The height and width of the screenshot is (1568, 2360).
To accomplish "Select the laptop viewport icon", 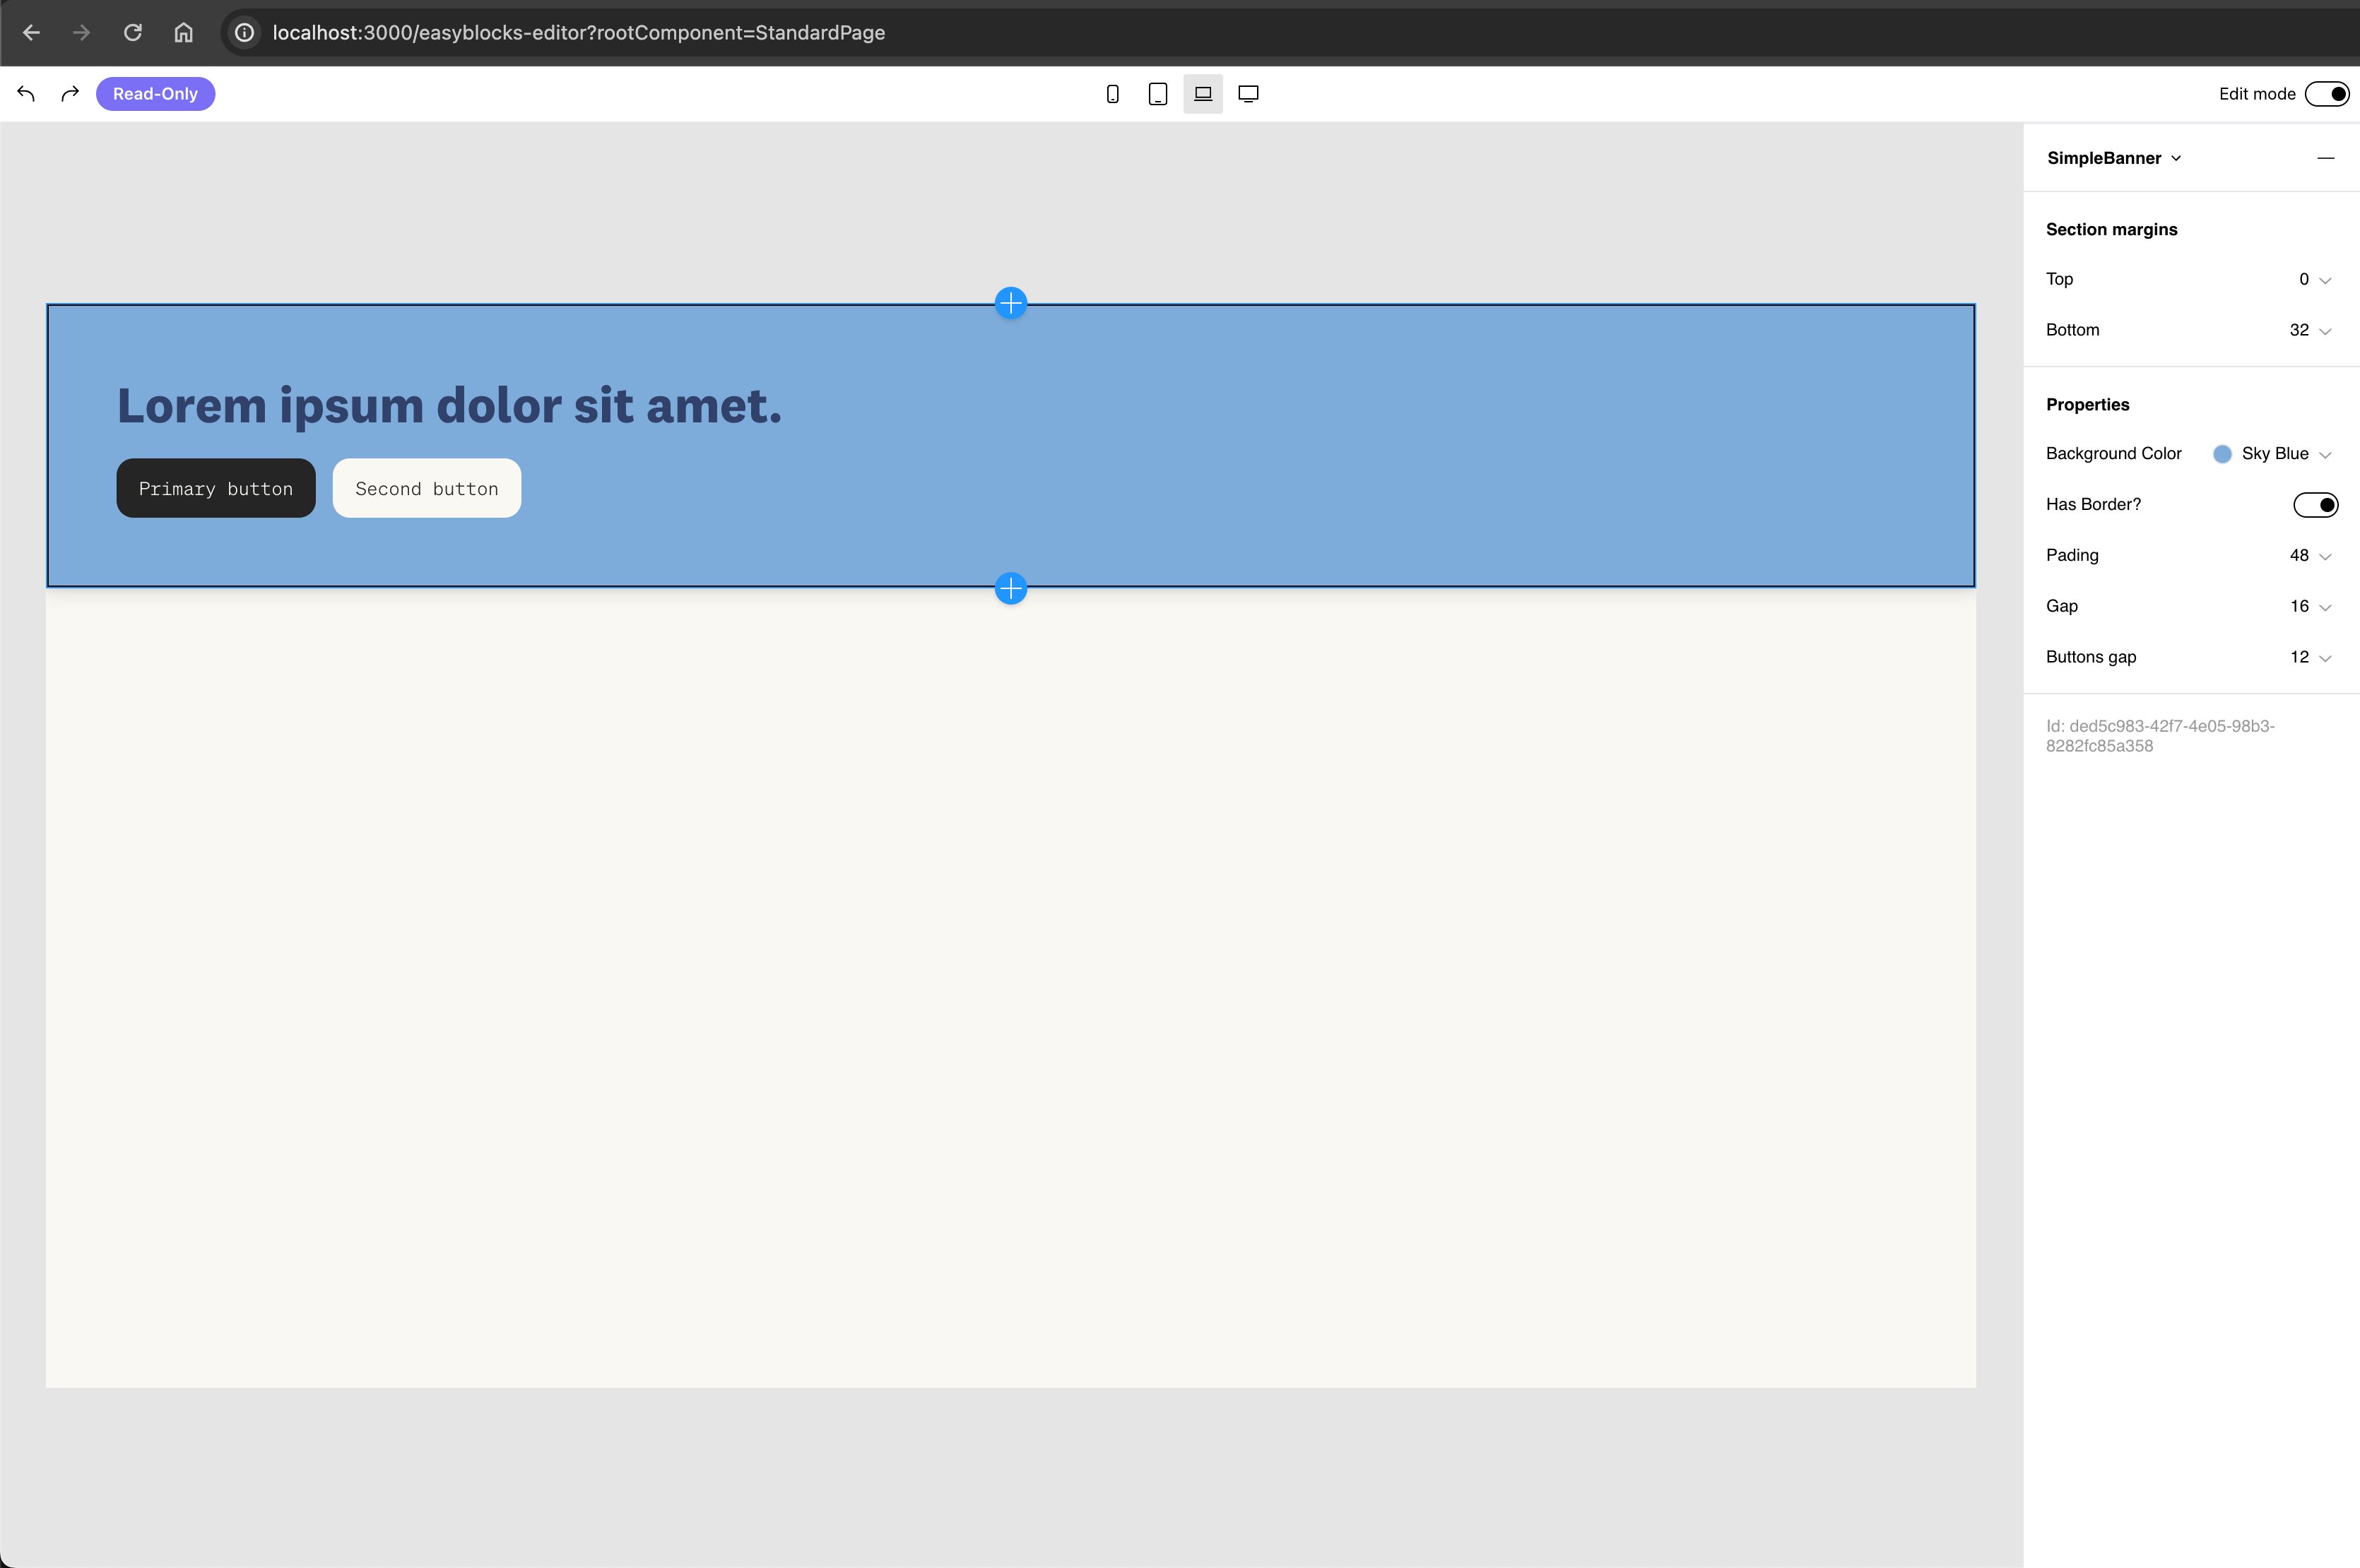I will point(1203,94).
